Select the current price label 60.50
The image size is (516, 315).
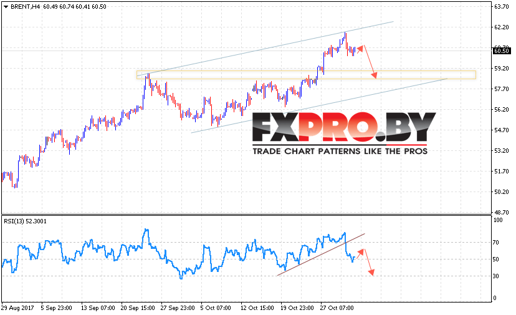501,51
